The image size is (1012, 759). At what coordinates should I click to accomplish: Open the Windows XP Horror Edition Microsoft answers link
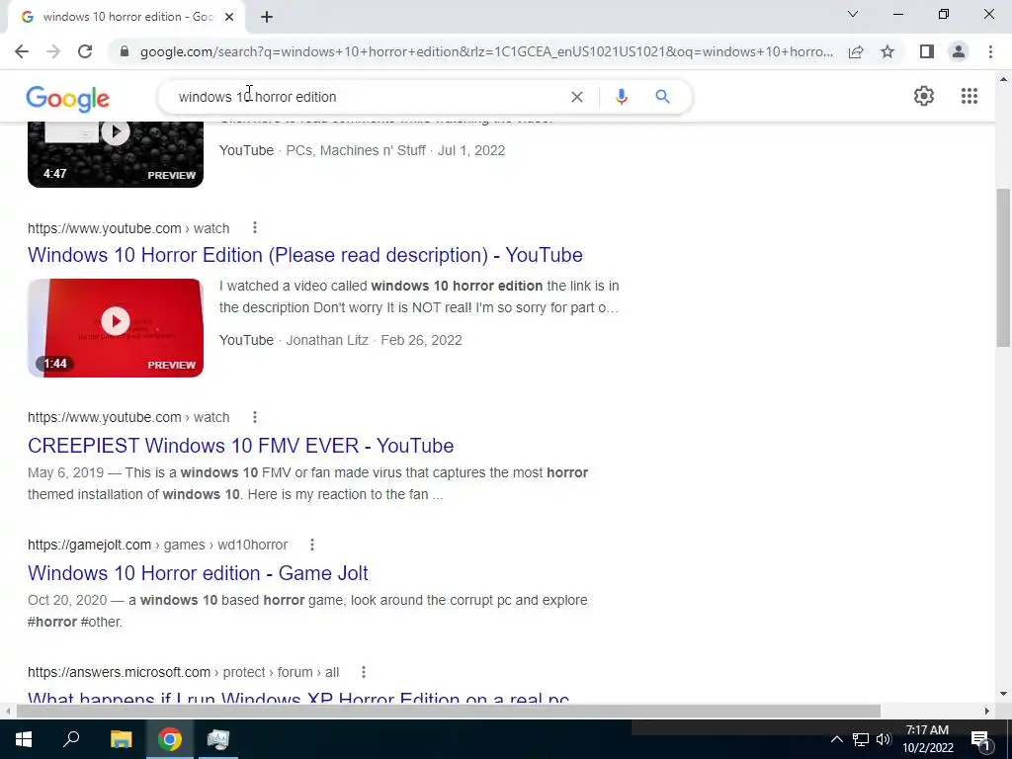click(298, 699)
